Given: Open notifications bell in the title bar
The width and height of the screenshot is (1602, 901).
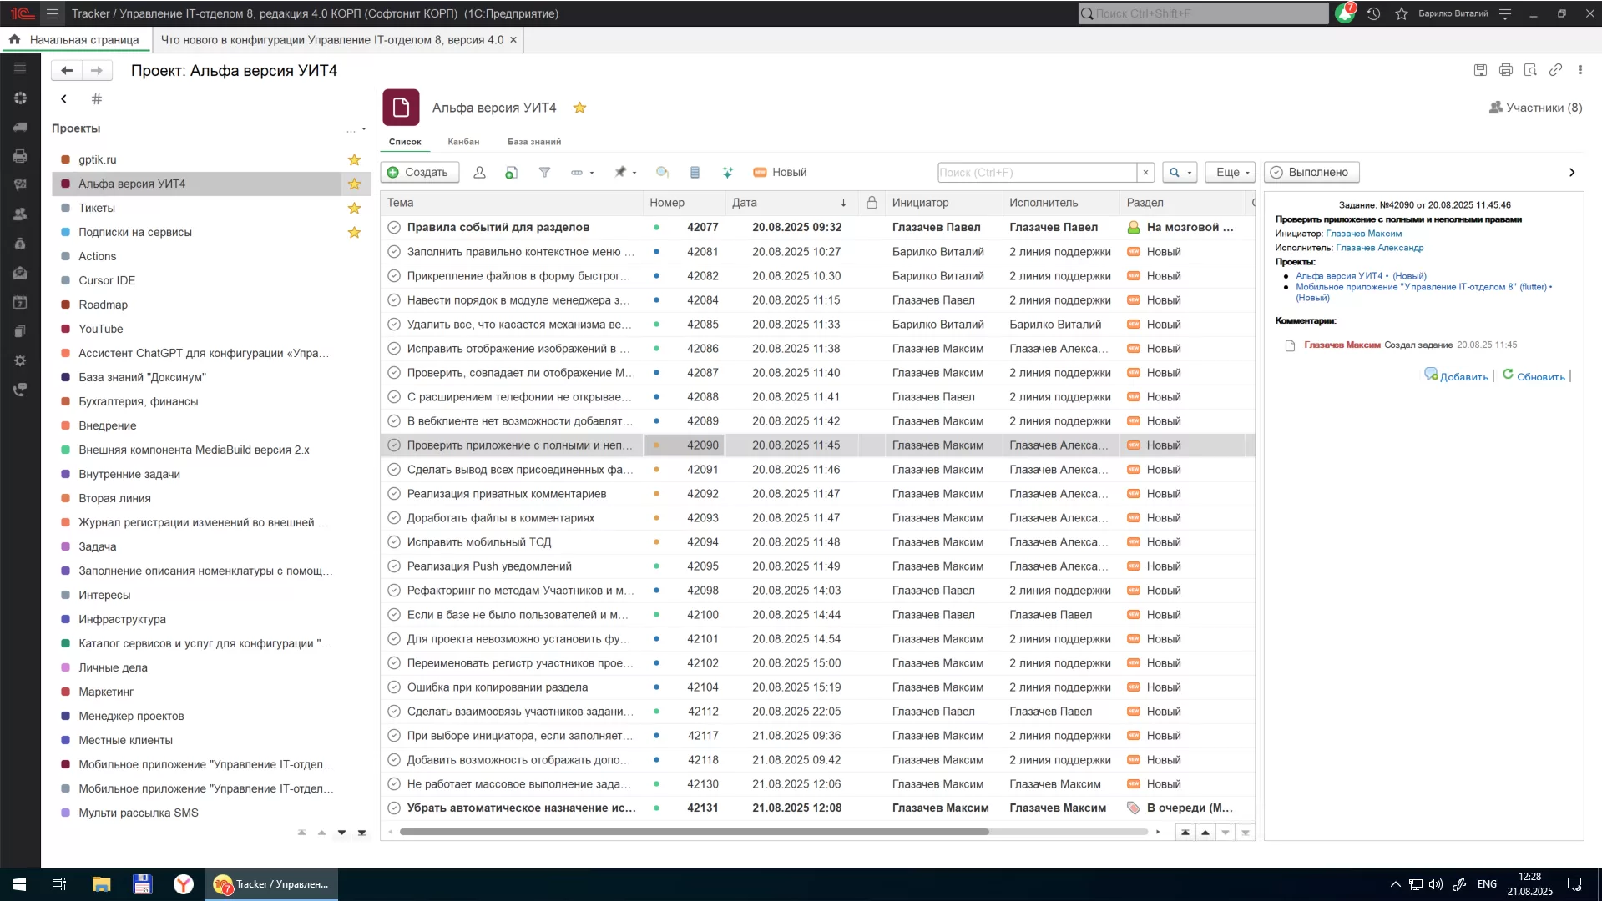Looking at the screenshot, I should [1345, 13].
